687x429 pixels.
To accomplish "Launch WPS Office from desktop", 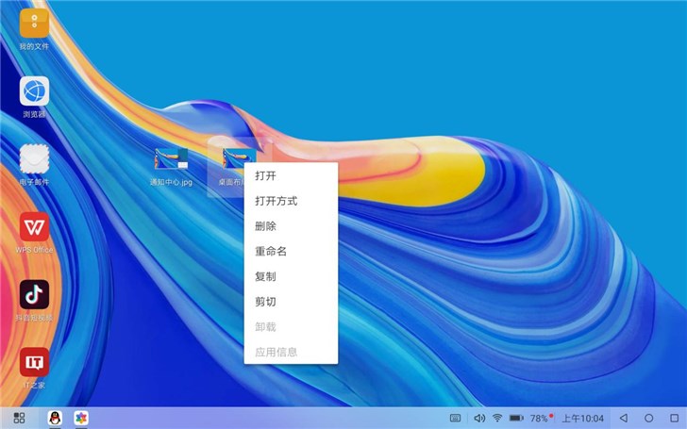I will [x=34, y=226].
